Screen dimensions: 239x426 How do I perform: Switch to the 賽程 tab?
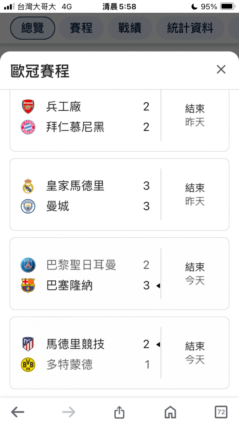81,28
